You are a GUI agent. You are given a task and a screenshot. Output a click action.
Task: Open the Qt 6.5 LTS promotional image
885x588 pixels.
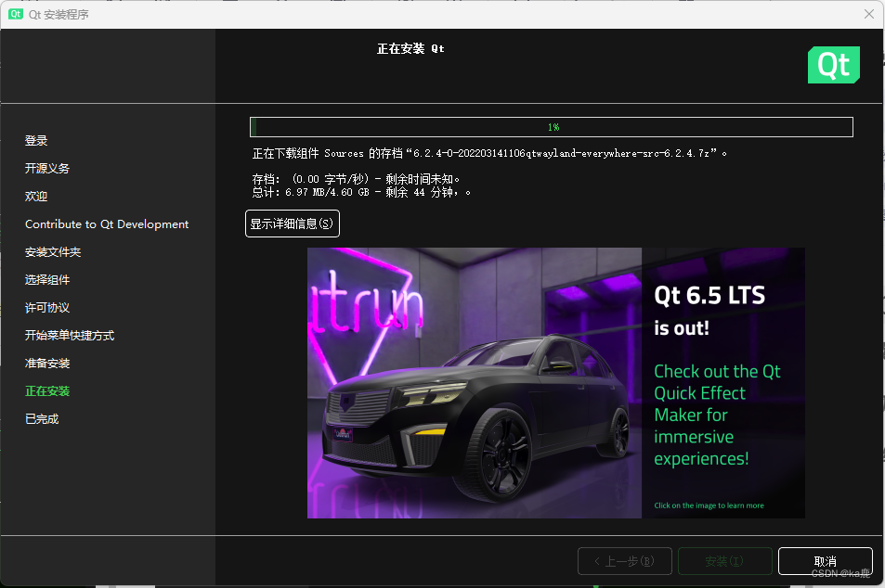click(x=556, y=383)
